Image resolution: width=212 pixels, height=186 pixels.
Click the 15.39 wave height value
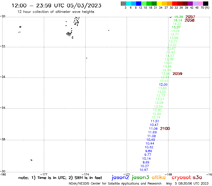tap(178, 17)
